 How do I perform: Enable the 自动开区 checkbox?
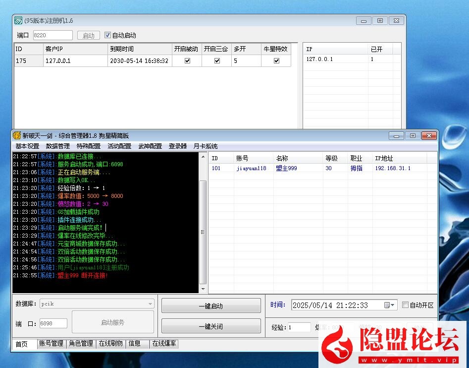[405, 306]
